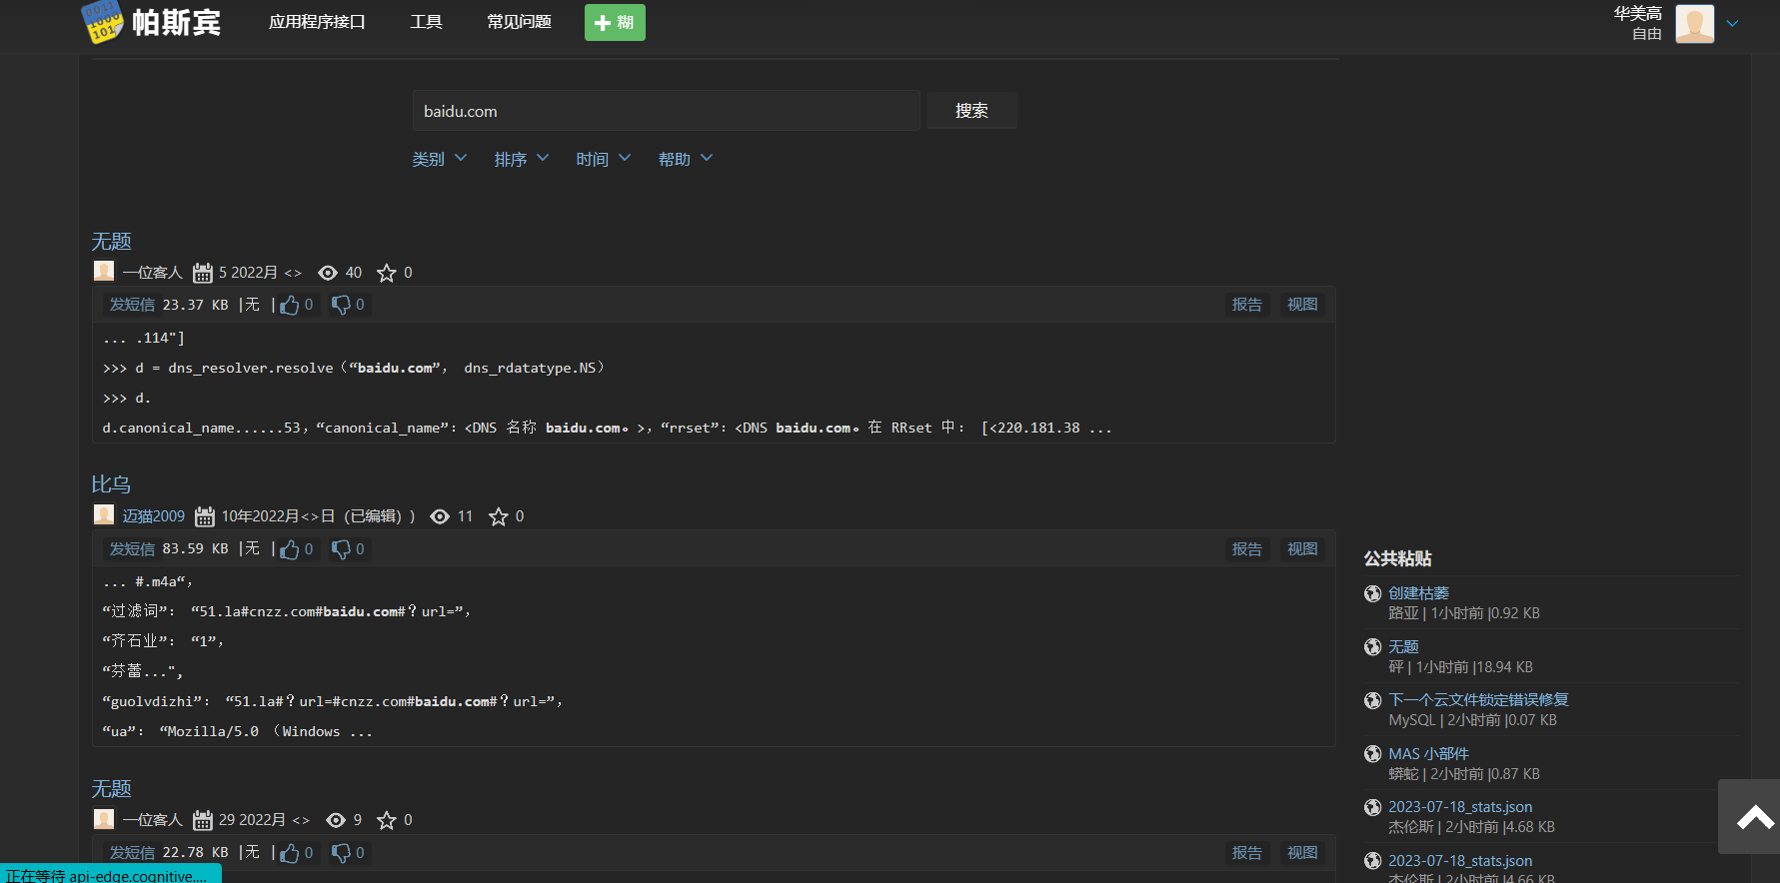The image size is (1780, 883).
Task: Click guest avatar of first 无题 paste
Action: point(104,271)
